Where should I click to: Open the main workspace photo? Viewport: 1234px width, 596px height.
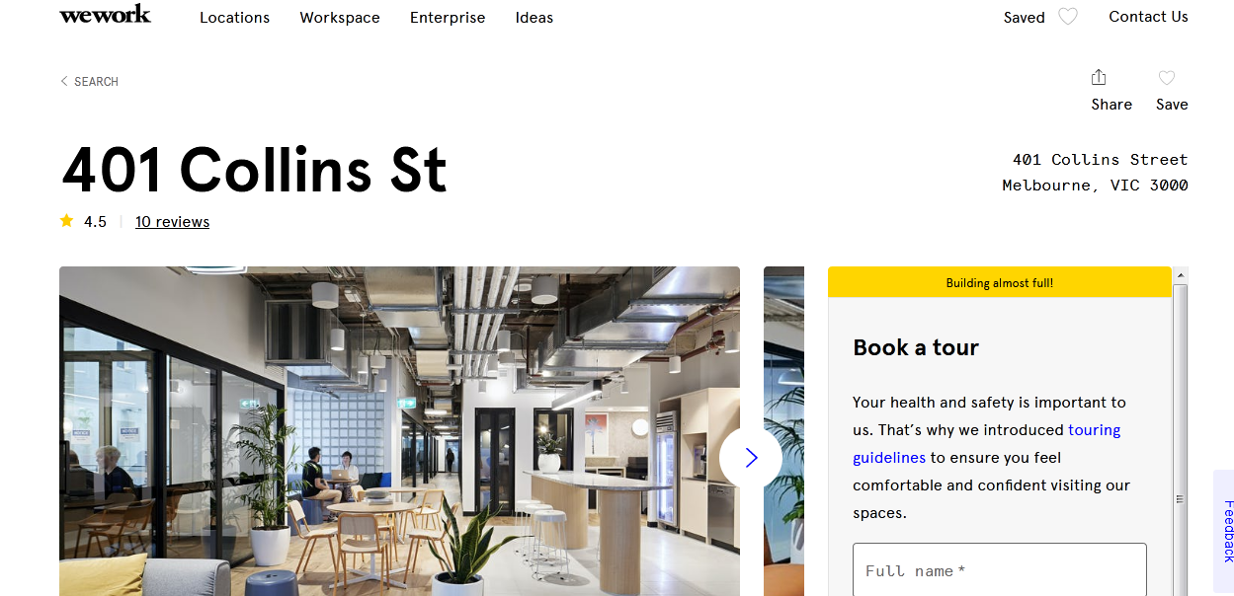399,431
